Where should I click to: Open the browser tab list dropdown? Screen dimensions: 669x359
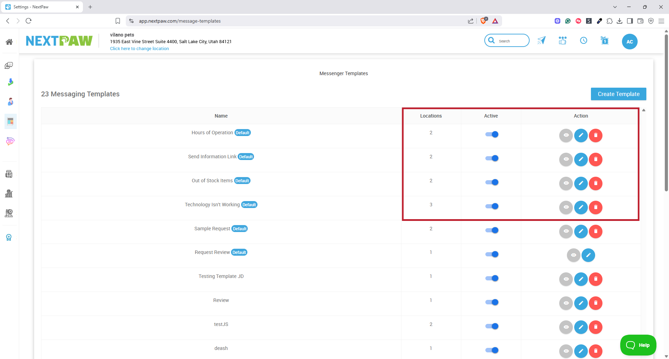pyautogui.click(x=615, y=7)
